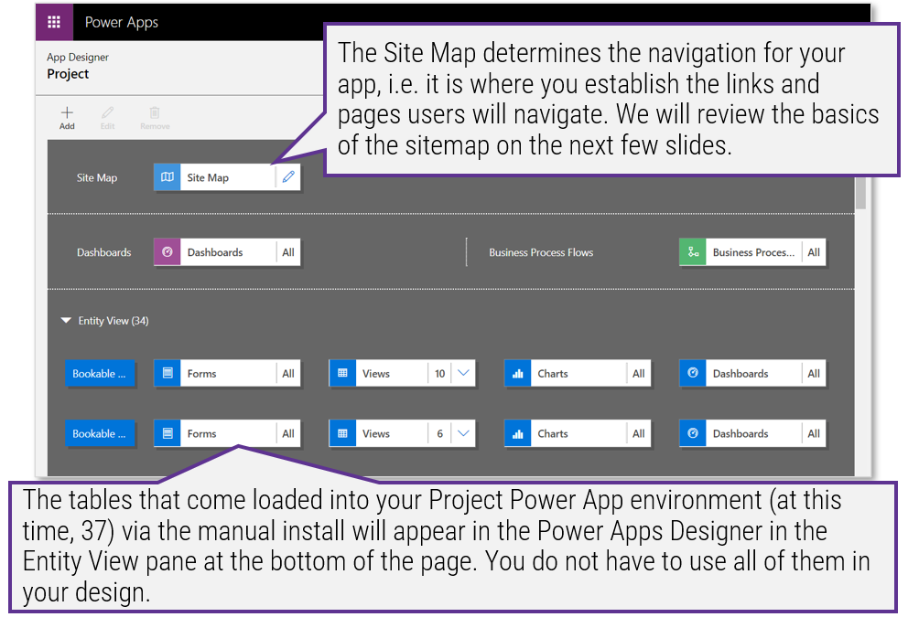Click the Power Apps title text
Image resolution: width=908 pixels, height=617 pixels.
point(122,22)
